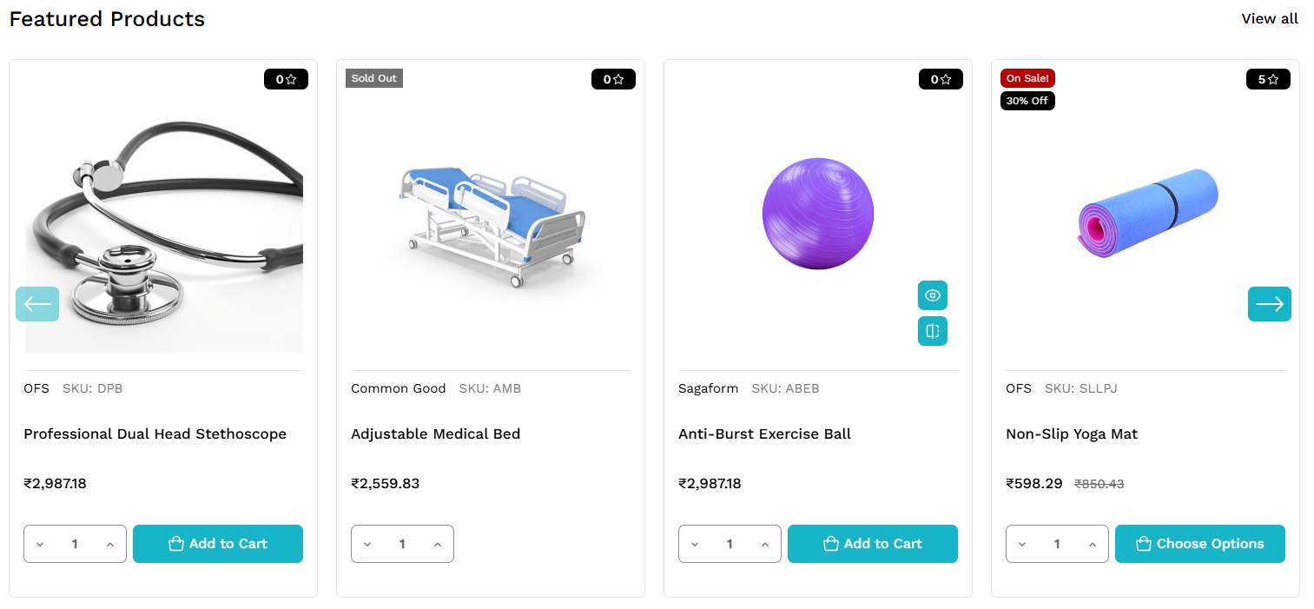This screenshot has height=609, width=1314.
Task: Click the previous carousel arrow
Action: pos(37,304)
